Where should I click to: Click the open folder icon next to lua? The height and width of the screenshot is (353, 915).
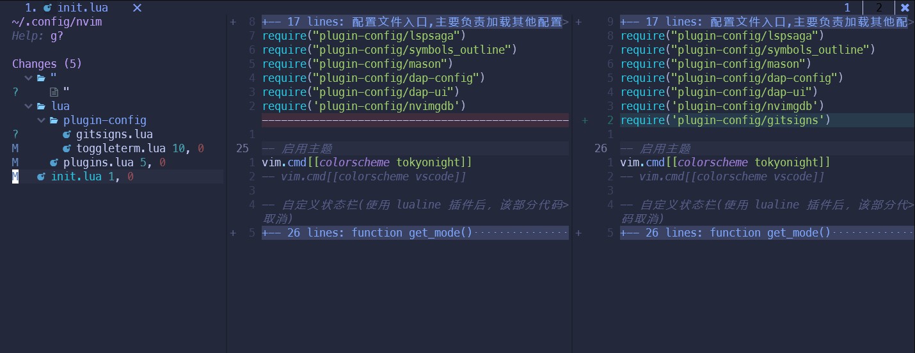[x=42, y=106]
